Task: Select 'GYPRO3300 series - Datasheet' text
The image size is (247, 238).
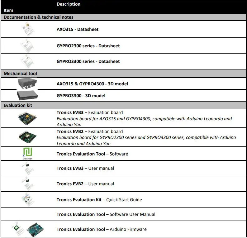Action: coord(88,61)
